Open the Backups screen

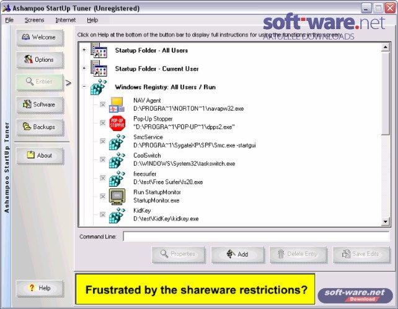coord(40,127)
